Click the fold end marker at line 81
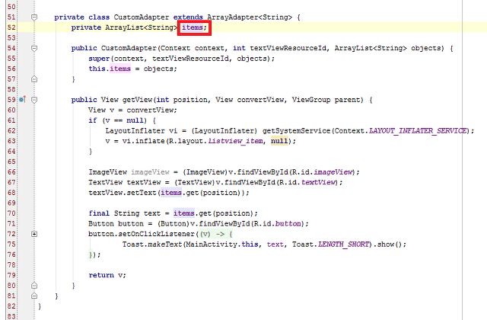Screen dimensions: 487x320 pyautogui.click(x=34, y=296)
